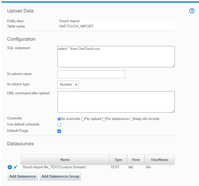
Task: Open the help icon for Upload Data
Action: pyautogui.click(x=192, y=11)
